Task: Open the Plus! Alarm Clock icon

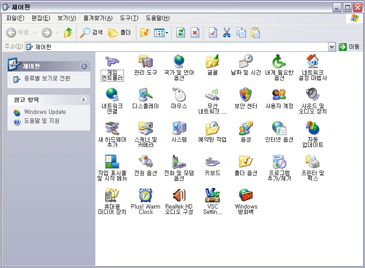Action: (x=146, y=195)
